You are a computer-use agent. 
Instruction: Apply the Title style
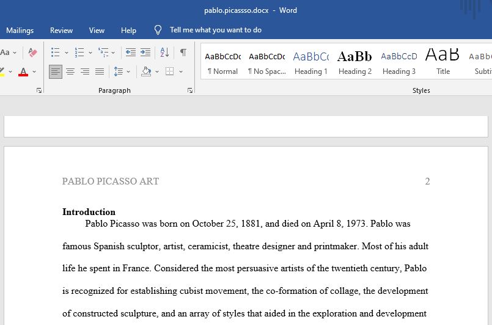tap(442, 63)
